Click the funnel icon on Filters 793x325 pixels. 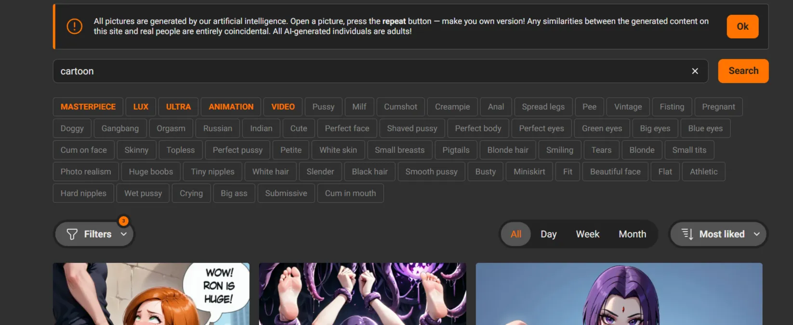pyautogui.click(x=72, y=234)
